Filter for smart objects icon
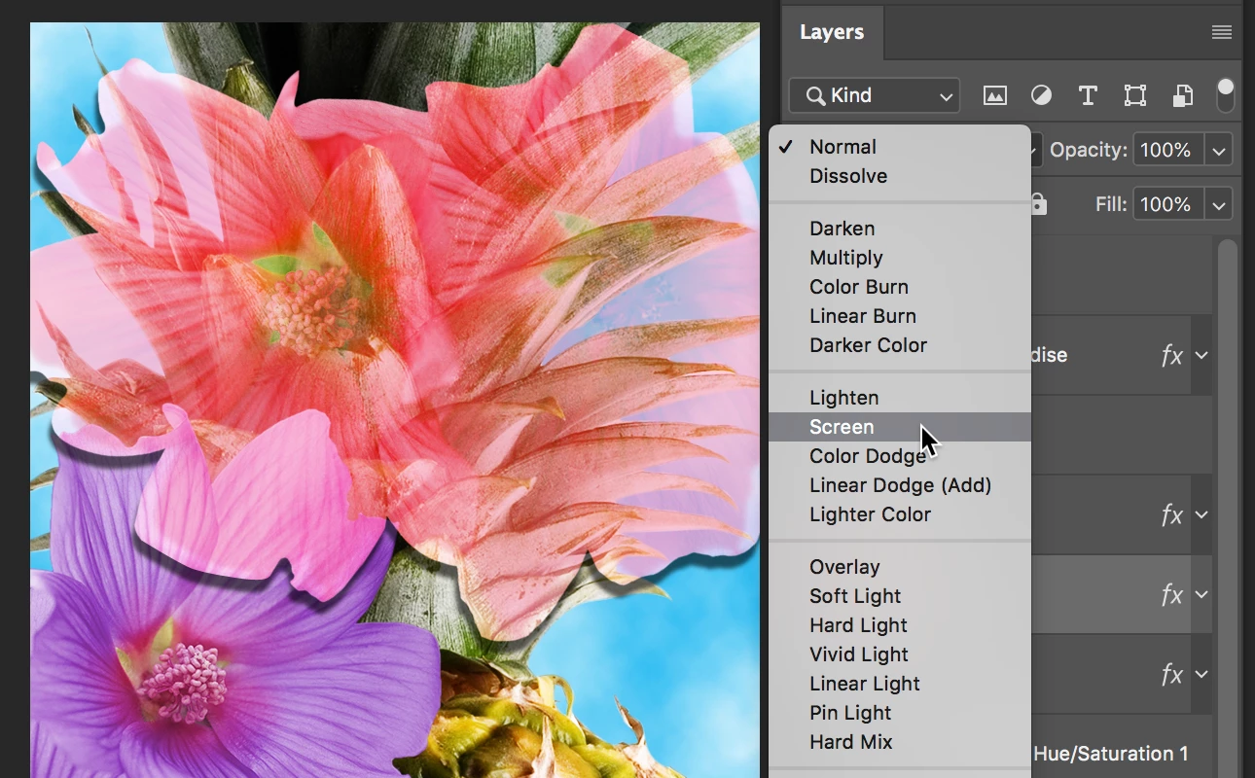Screen dimensions: 1255x778 1182,95
